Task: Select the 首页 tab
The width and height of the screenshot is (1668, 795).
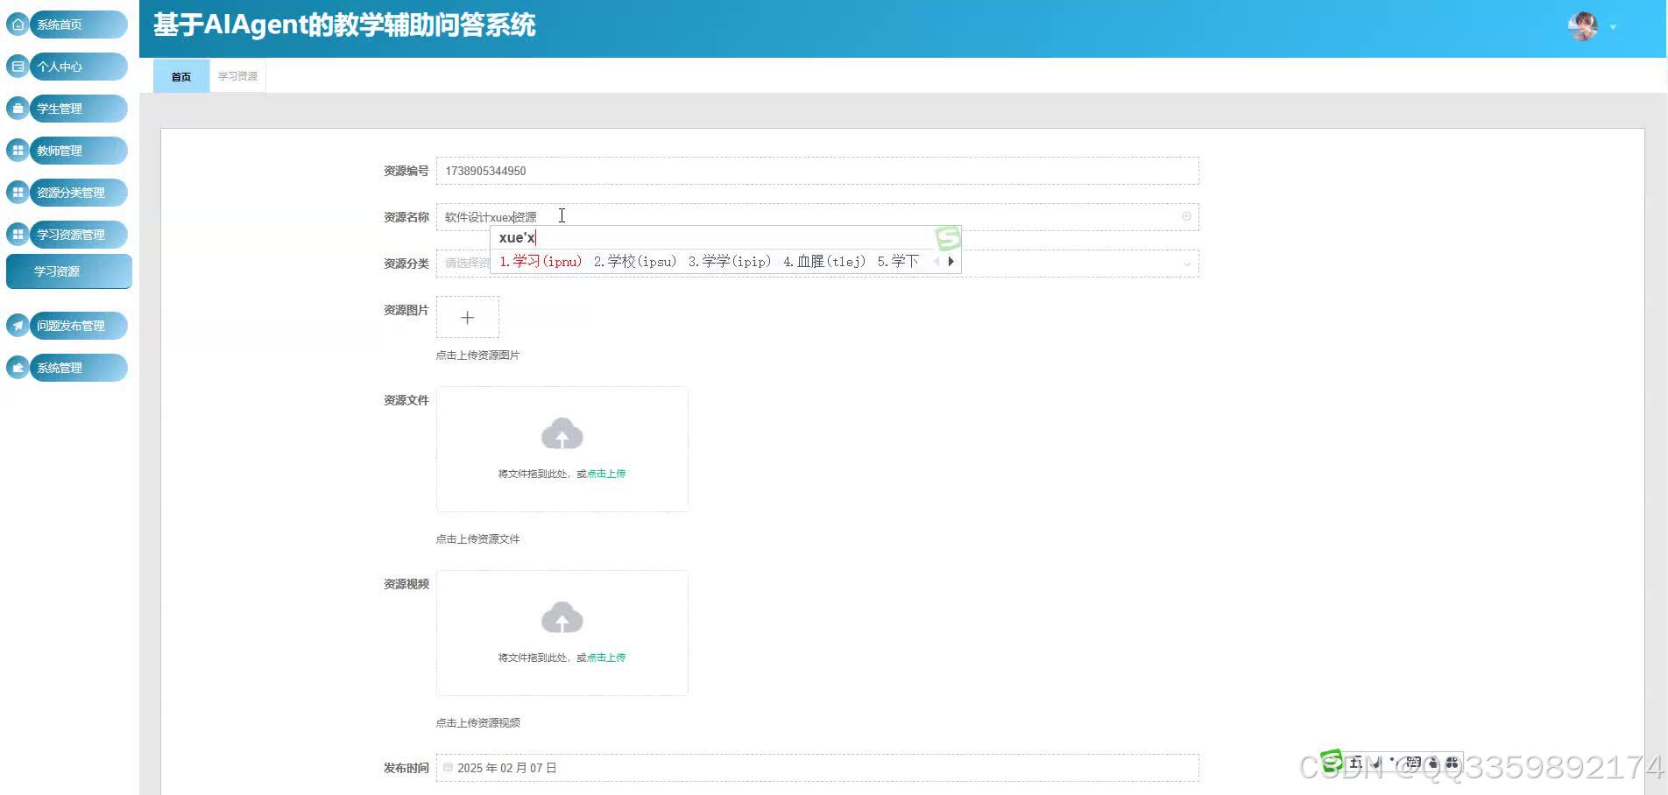Action: pos(180,75)
